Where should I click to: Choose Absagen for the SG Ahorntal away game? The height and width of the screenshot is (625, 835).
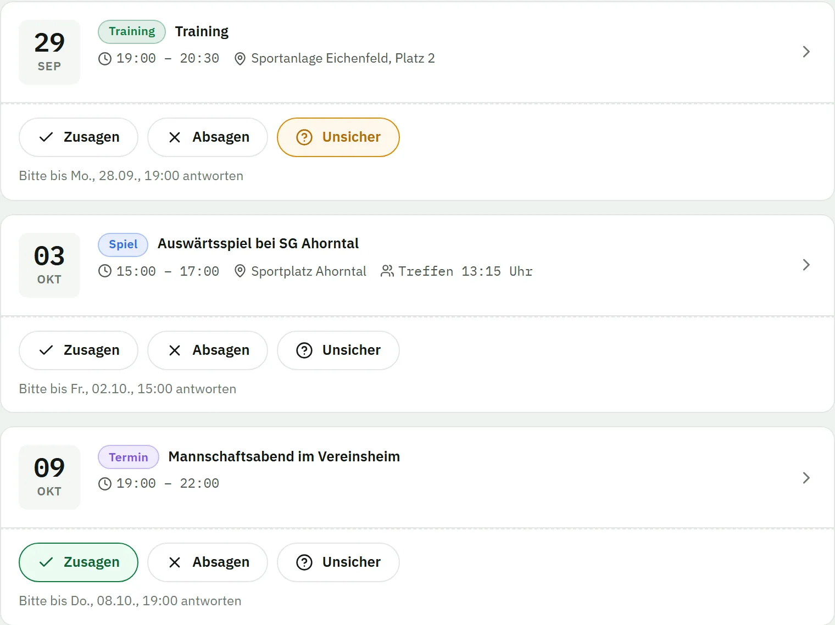208,350
